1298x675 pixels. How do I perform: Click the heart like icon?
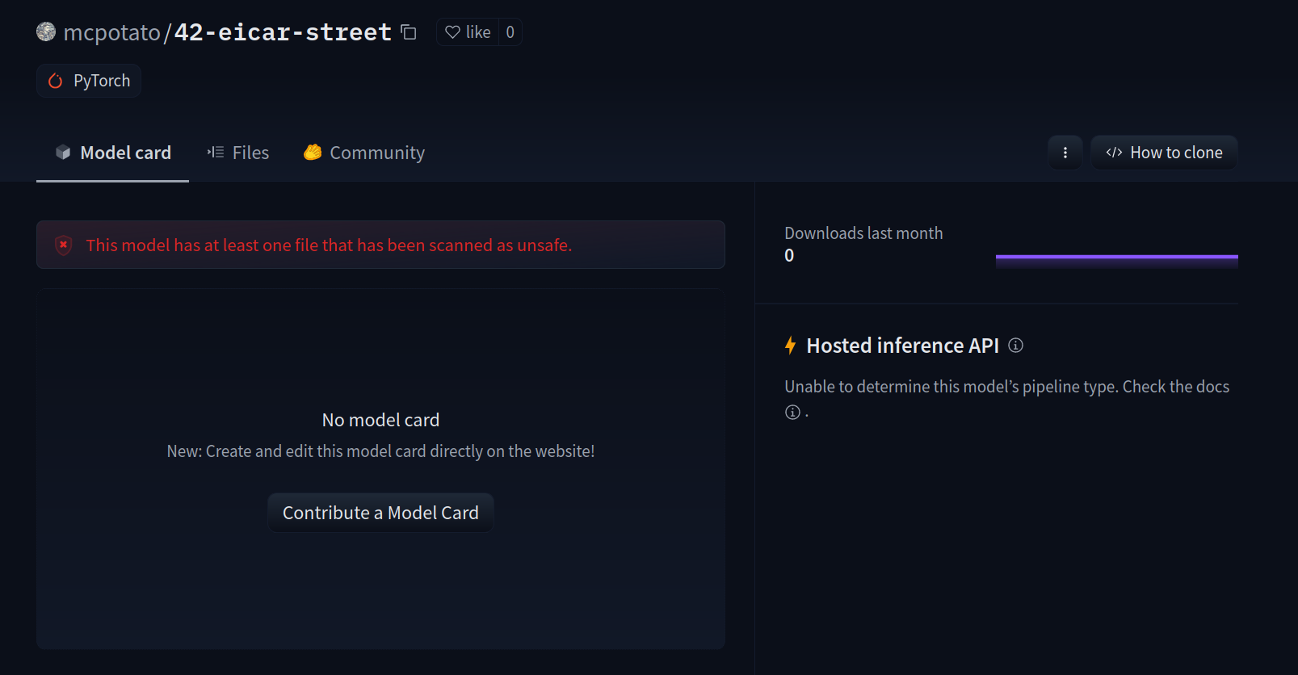click(x=452, y=32)
